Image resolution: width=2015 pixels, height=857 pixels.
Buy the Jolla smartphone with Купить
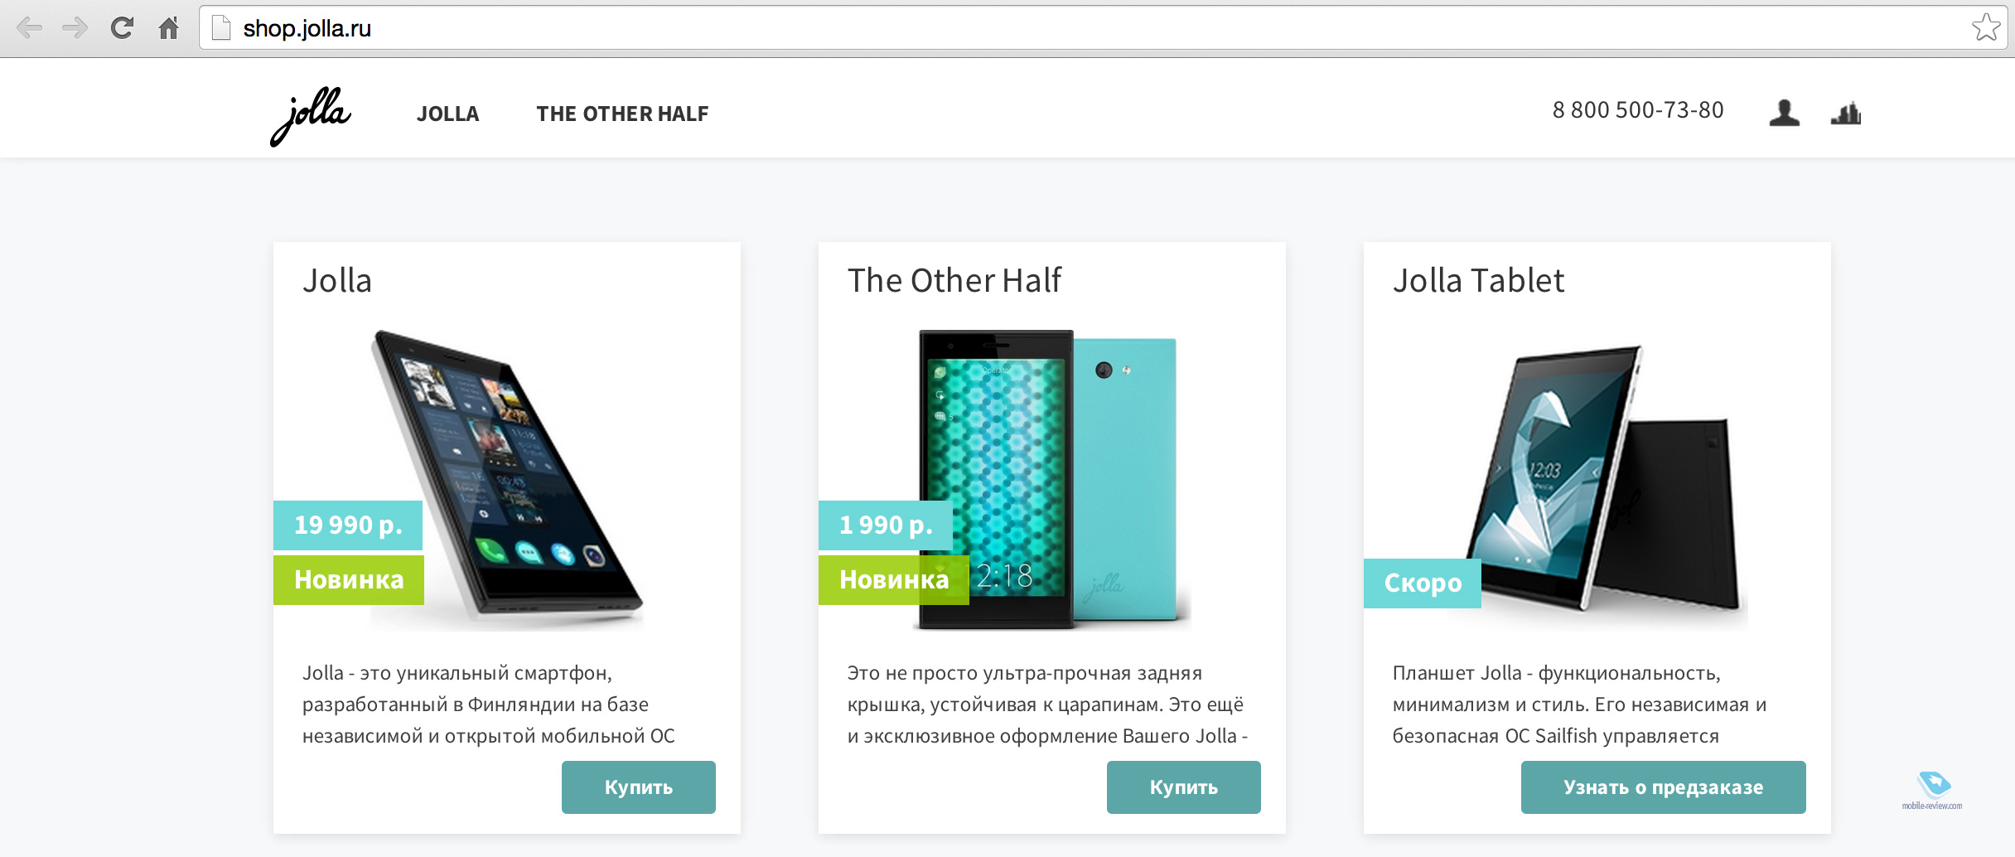(x=639, y=787)
